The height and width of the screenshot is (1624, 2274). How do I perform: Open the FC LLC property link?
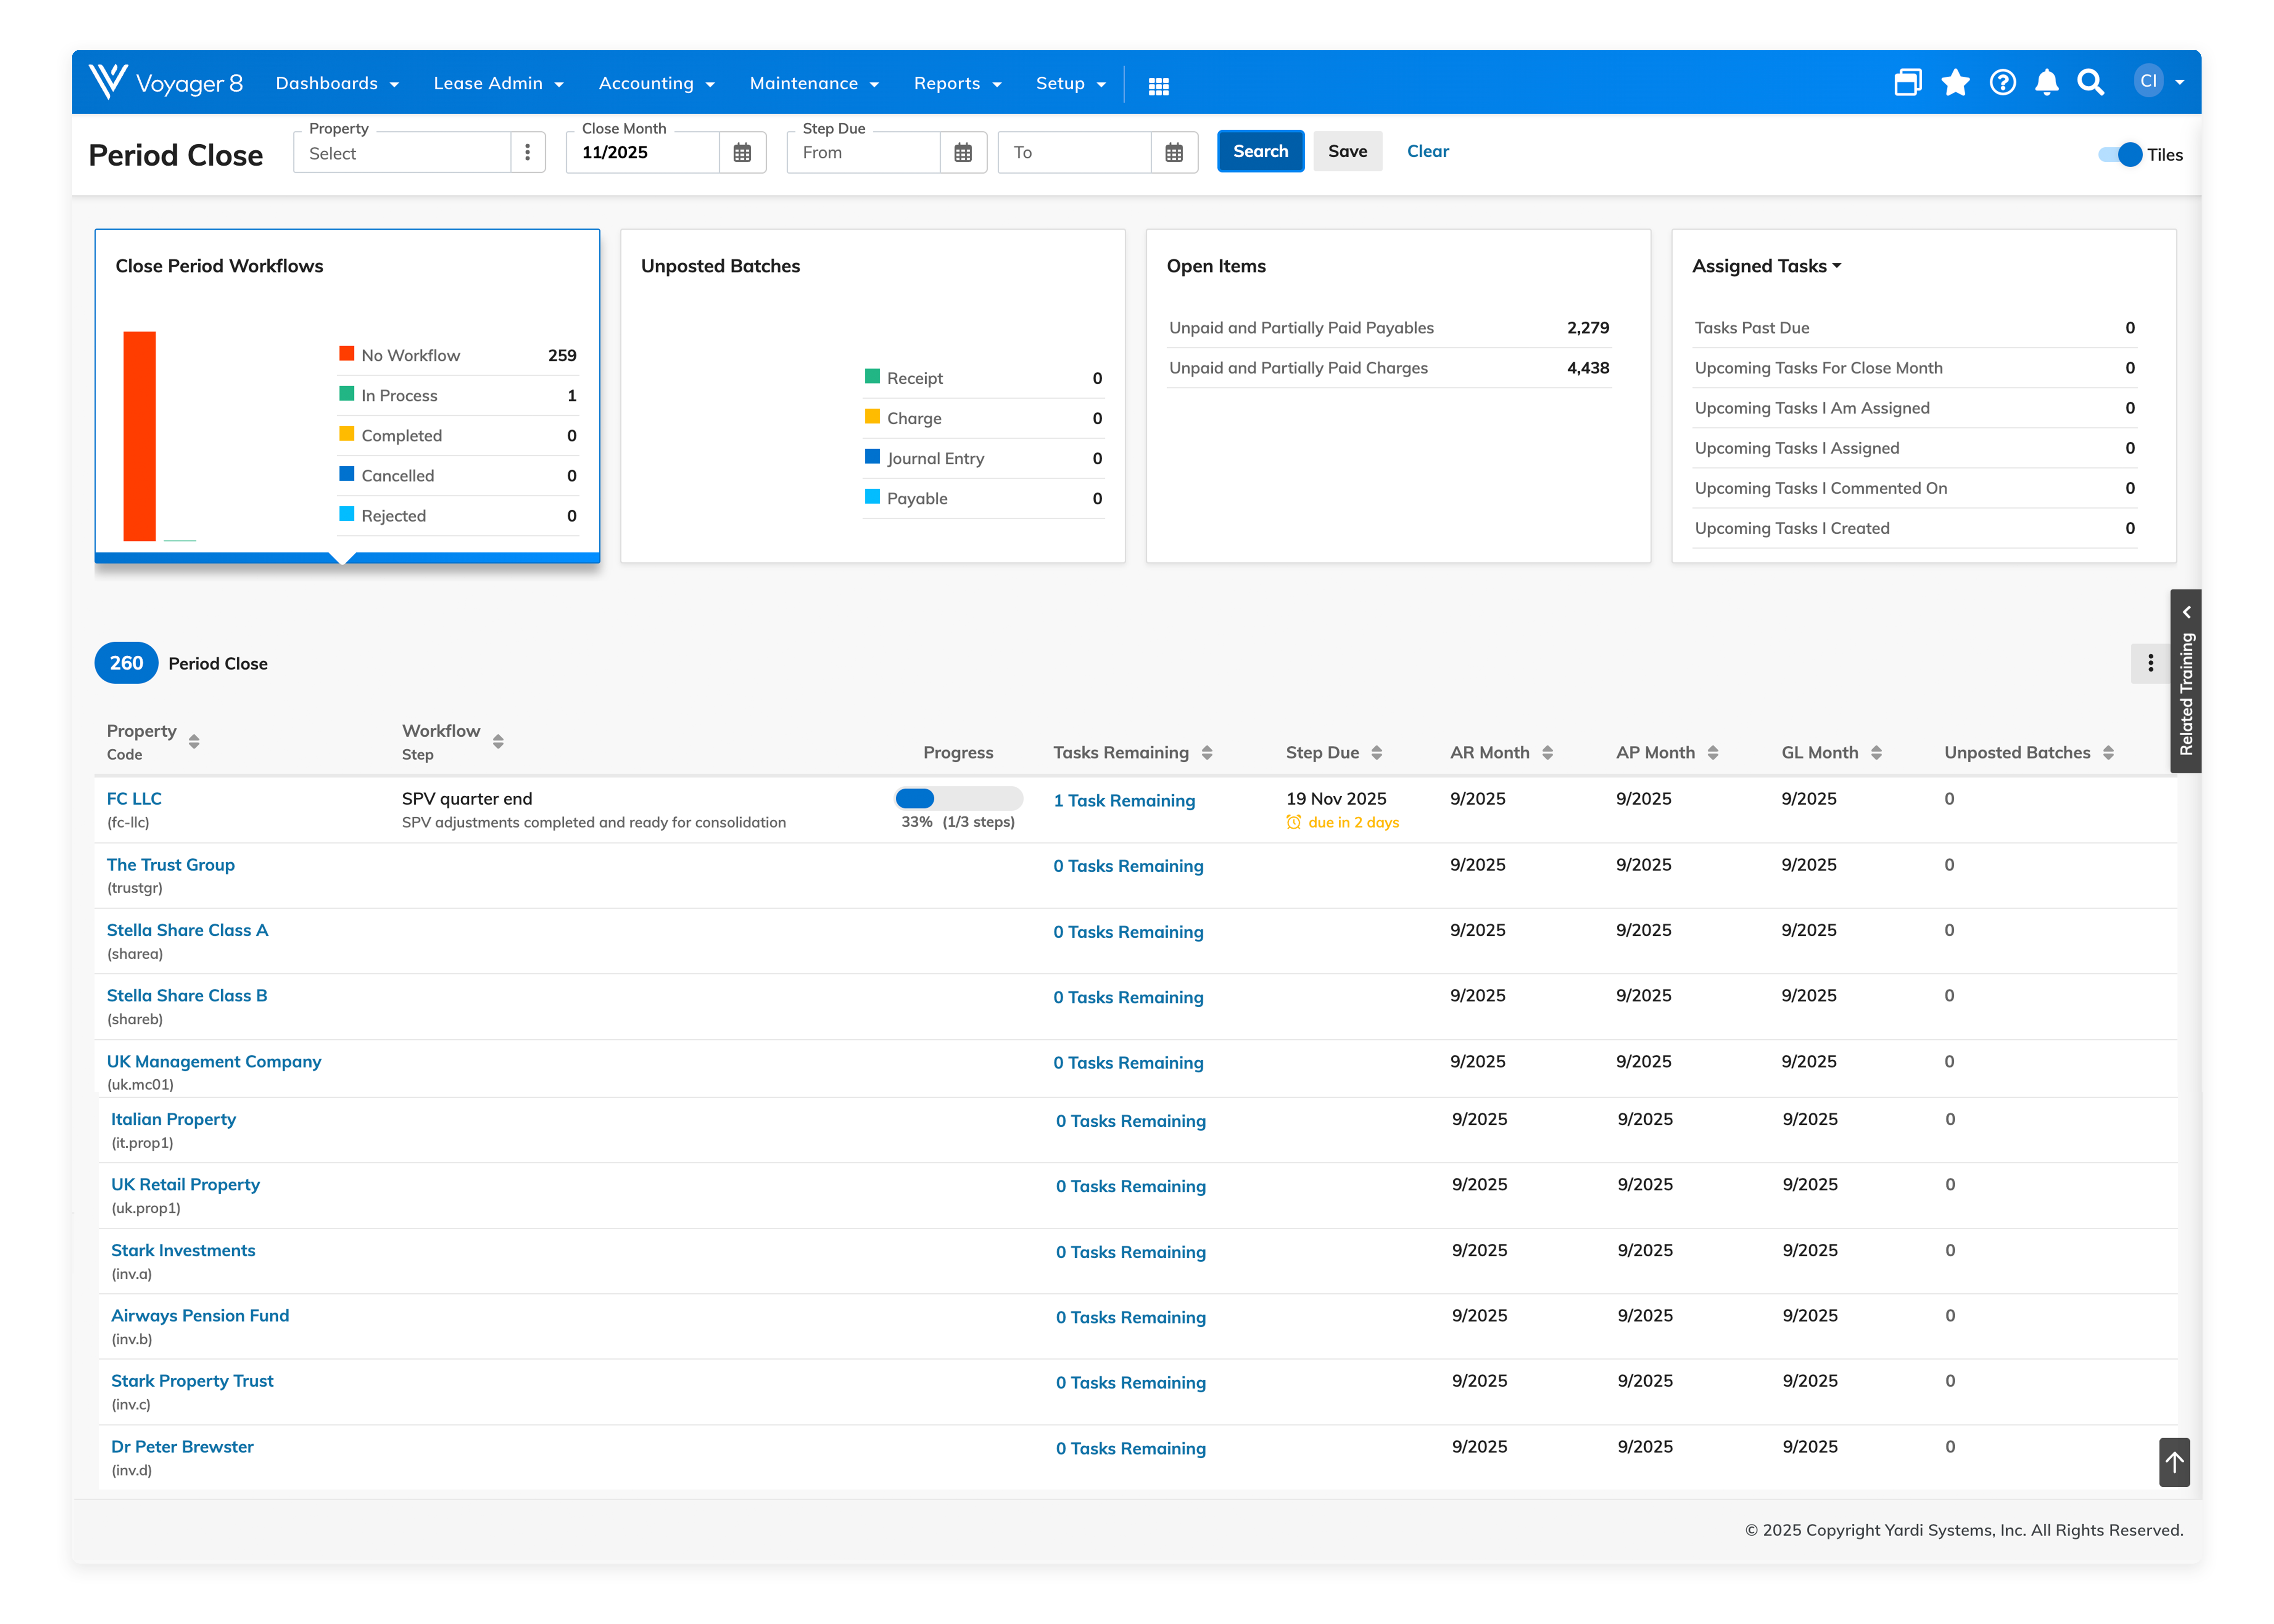coord(134,798)
